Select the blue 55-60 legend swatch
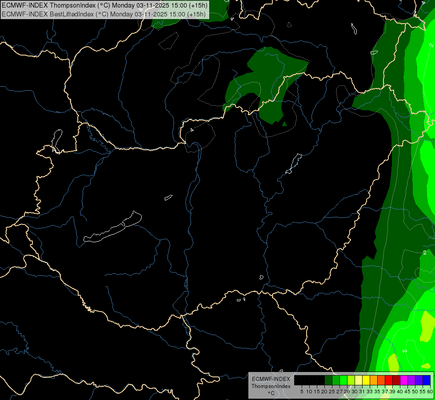This screenshot has height=400, width=435. tap(427, 380)
